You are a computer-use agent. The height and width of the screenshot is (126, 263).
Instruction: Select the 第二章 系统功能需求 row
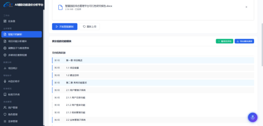[153, 83]
